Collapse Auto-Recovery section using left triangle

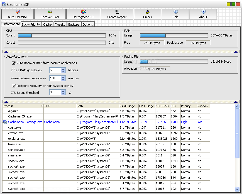[6, 102]
